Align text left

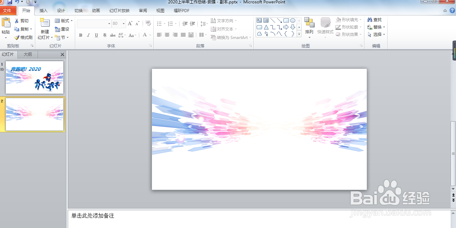tap(159, 35)
